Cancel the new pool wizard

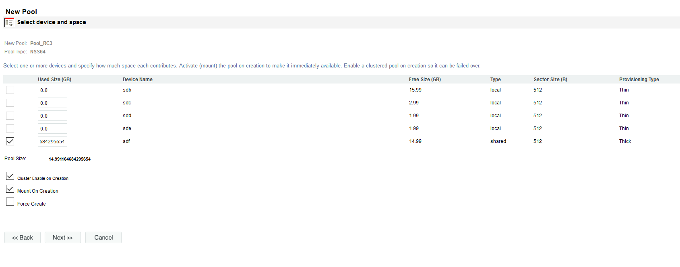[103, 238]
